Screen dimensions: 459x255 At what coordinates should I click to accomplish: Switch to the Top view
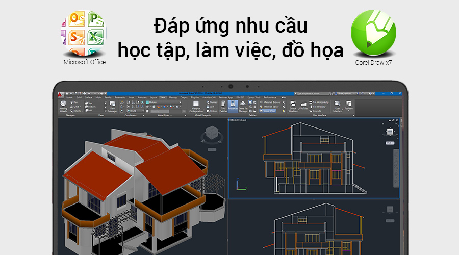click(x=89, y=103)
